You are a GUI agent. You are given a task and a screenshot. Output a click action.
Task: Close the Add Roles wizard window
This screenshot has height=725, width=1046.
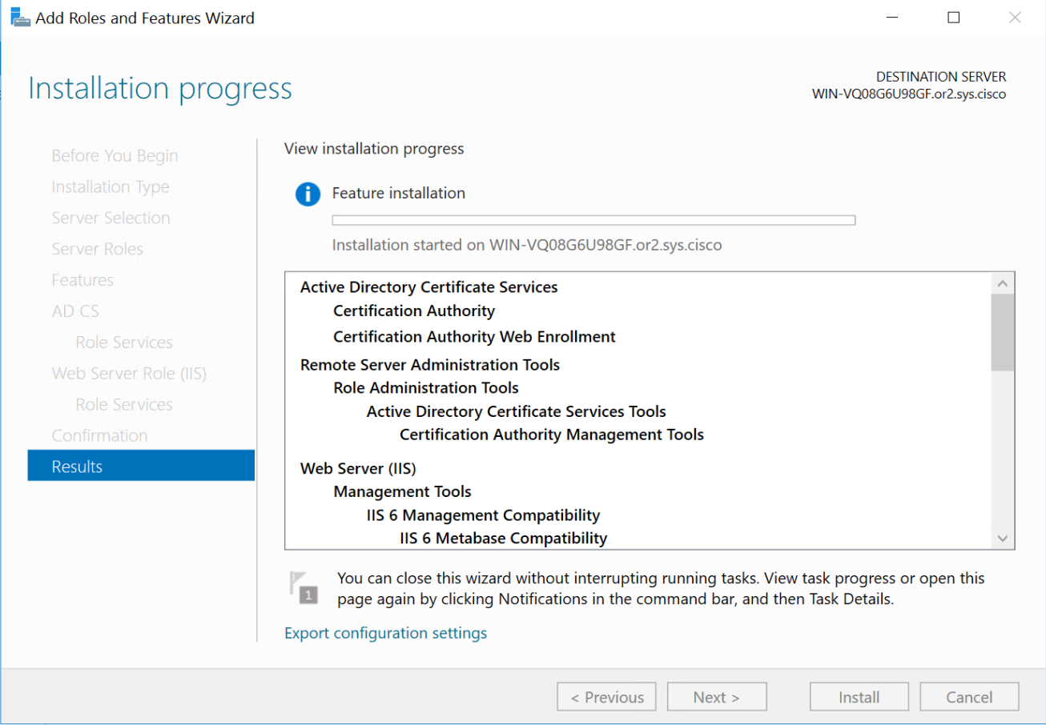pyautogui.click(x=1015, y=18)
